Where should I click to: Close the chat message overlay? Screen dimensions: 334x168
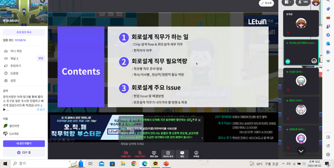tap(199, 120)
